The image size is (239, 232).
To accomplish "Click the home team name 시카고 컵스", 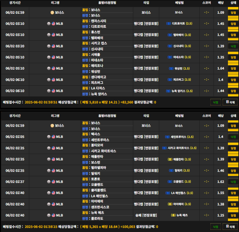I will pyautogui.click(x=99, y=43).
